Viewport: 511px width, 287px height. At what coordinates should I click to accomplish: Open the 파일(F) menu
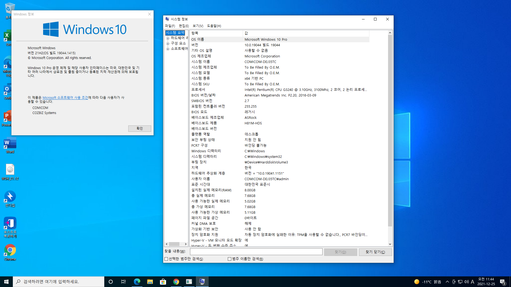170,26
